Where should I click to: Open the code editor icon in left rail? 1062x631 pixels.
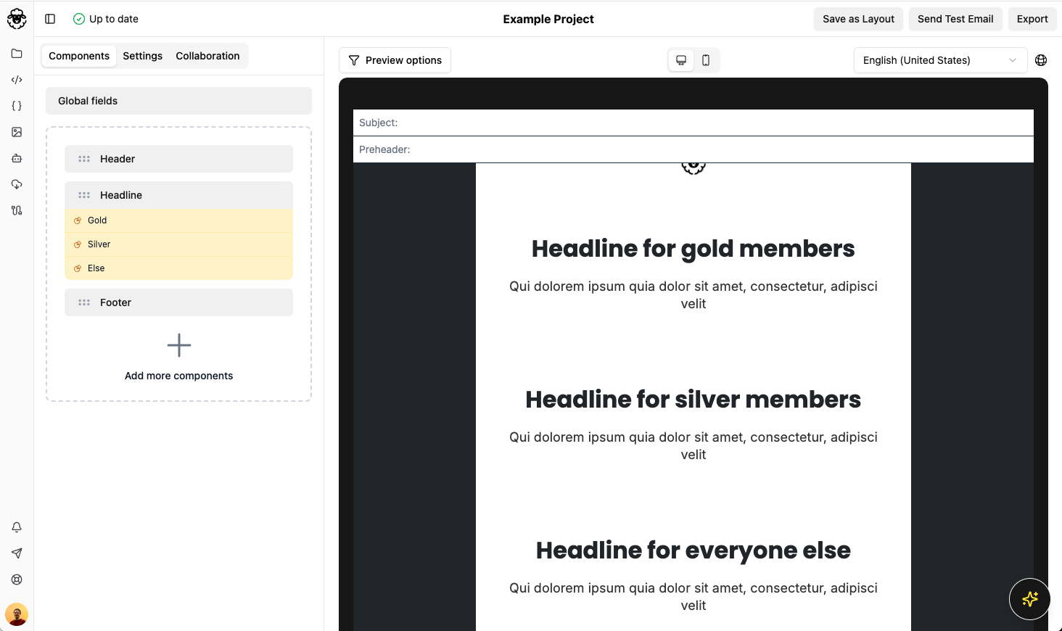point(17,80)
